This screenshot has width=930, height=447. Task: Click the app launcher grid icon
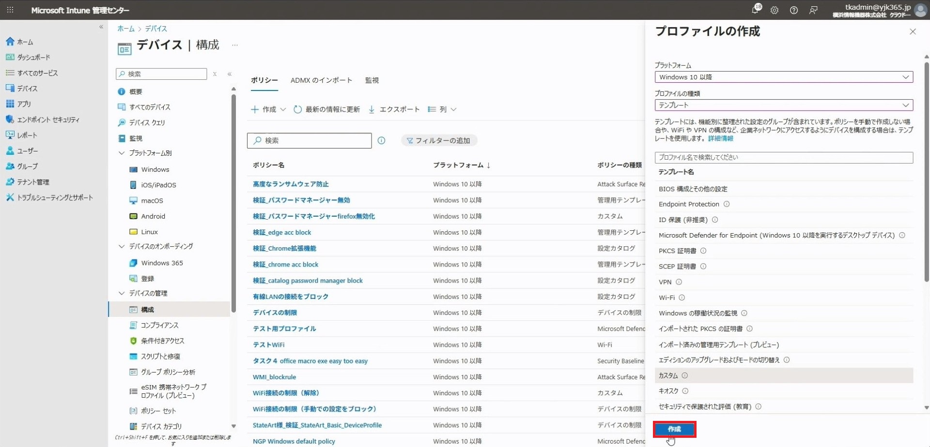[10, 10]
